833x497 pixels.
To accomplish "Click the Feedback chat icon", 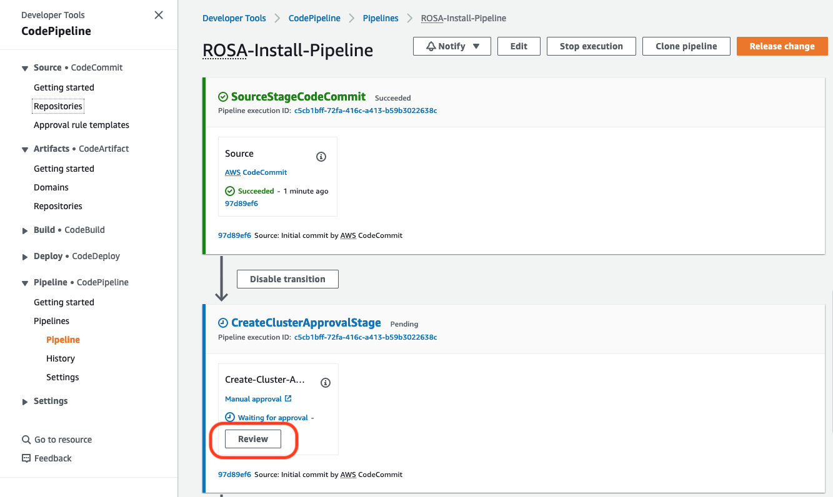I will 26,458.
